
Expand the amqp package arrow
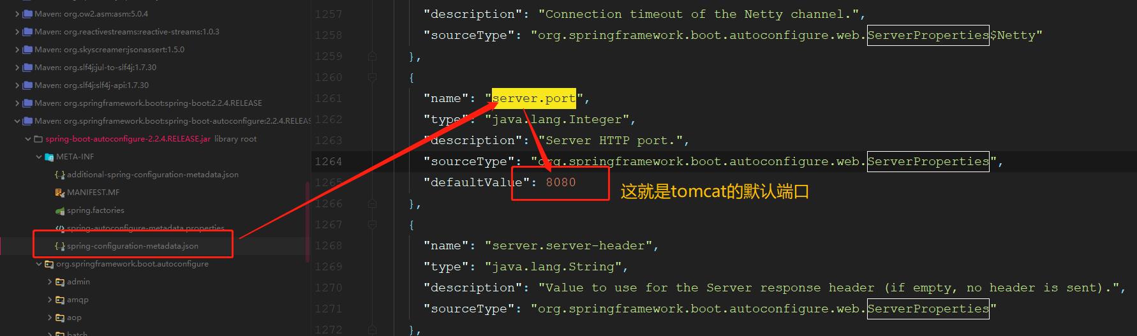tap(50, 299)
